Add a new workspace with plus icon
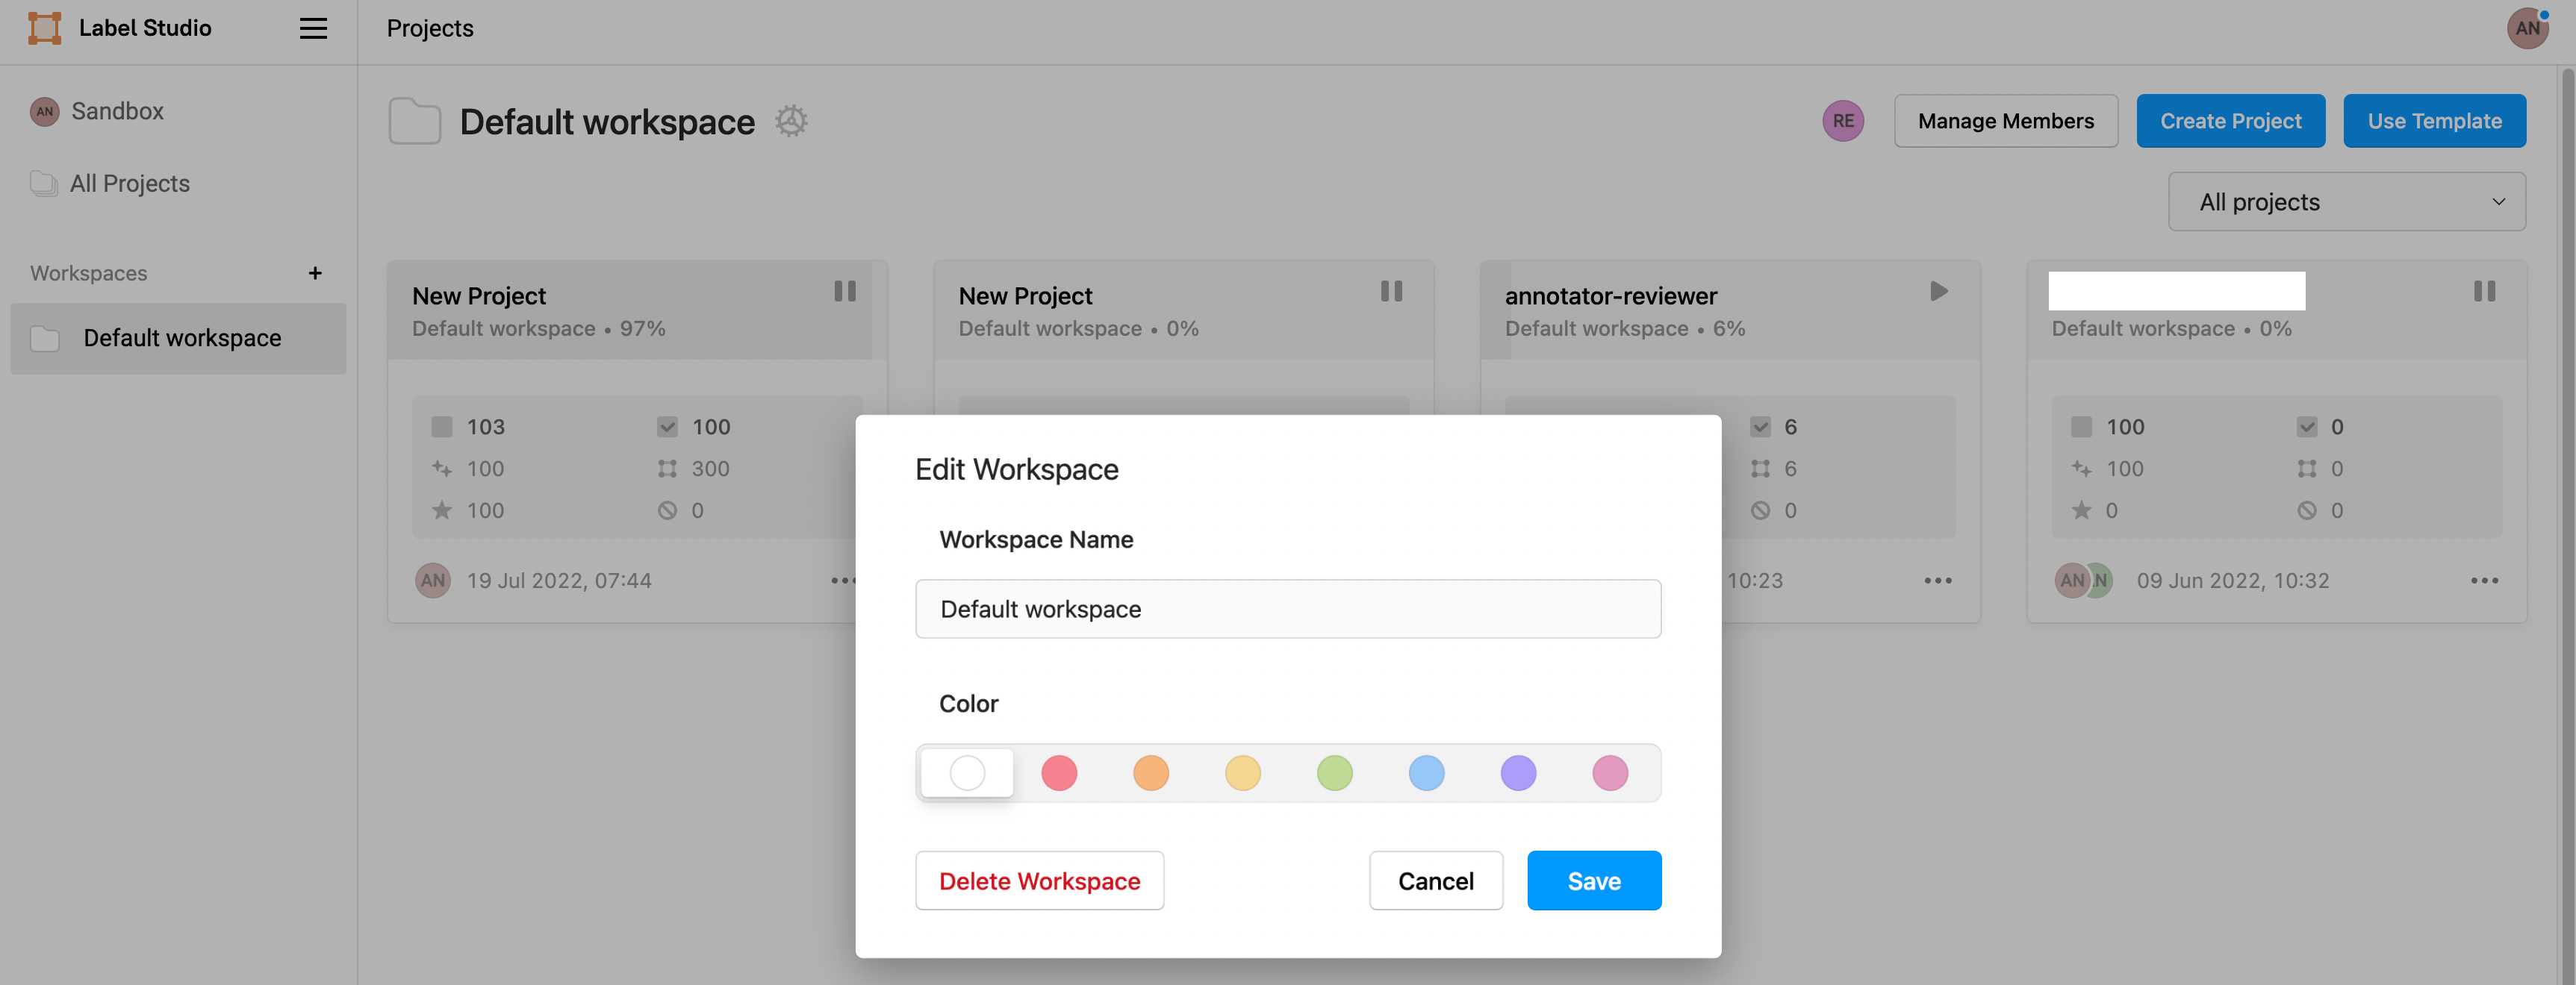The height and width of the screenshot is (985, 2576). point(315,272)
